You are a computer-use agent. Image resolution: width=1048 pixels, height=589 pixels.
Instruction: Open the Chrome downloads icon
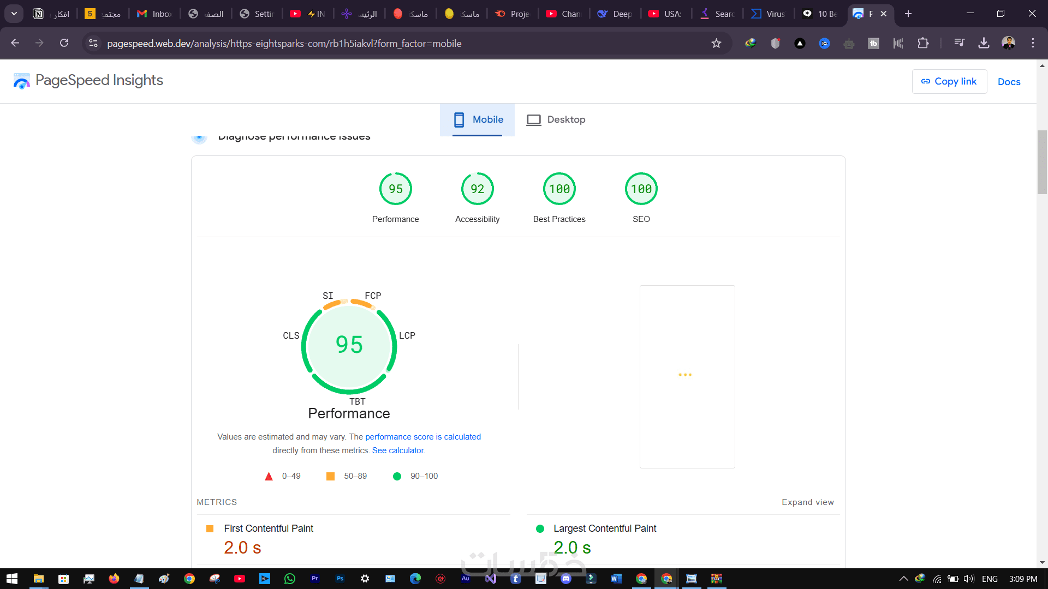tap(984, 43)
